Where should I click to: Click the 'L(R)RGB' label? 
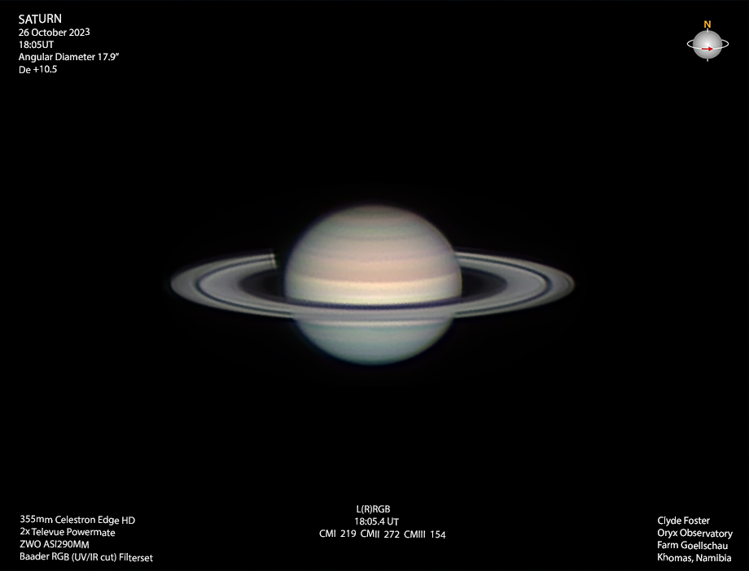pos(374,509)
